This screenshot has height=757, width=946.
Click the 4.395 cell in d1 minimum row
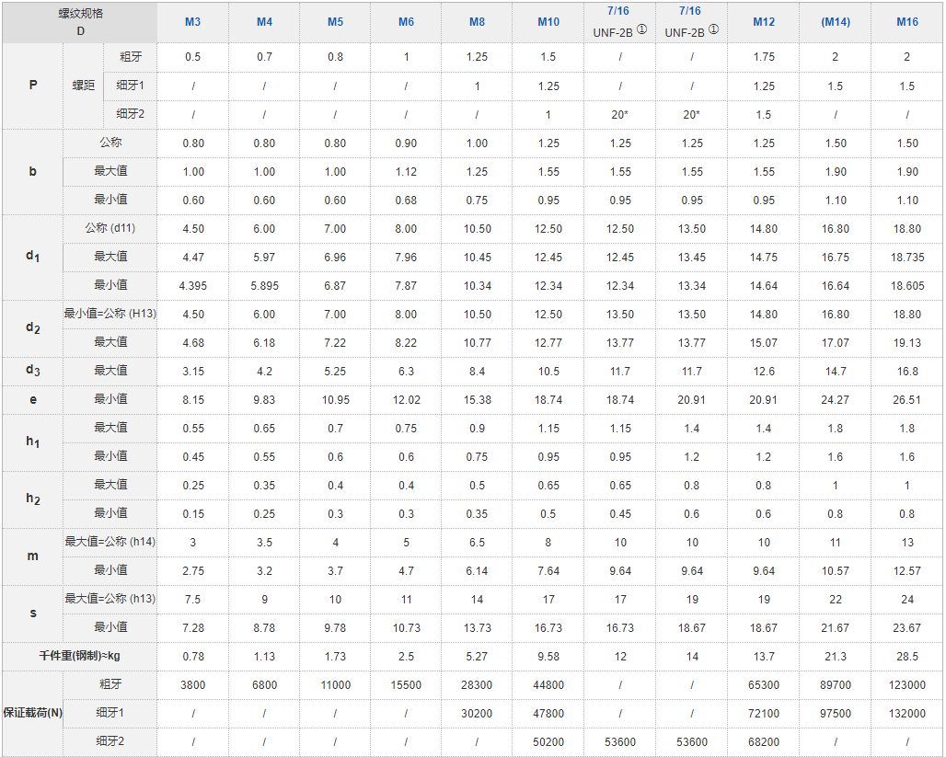pyautogui.click(x=193, y=286)
